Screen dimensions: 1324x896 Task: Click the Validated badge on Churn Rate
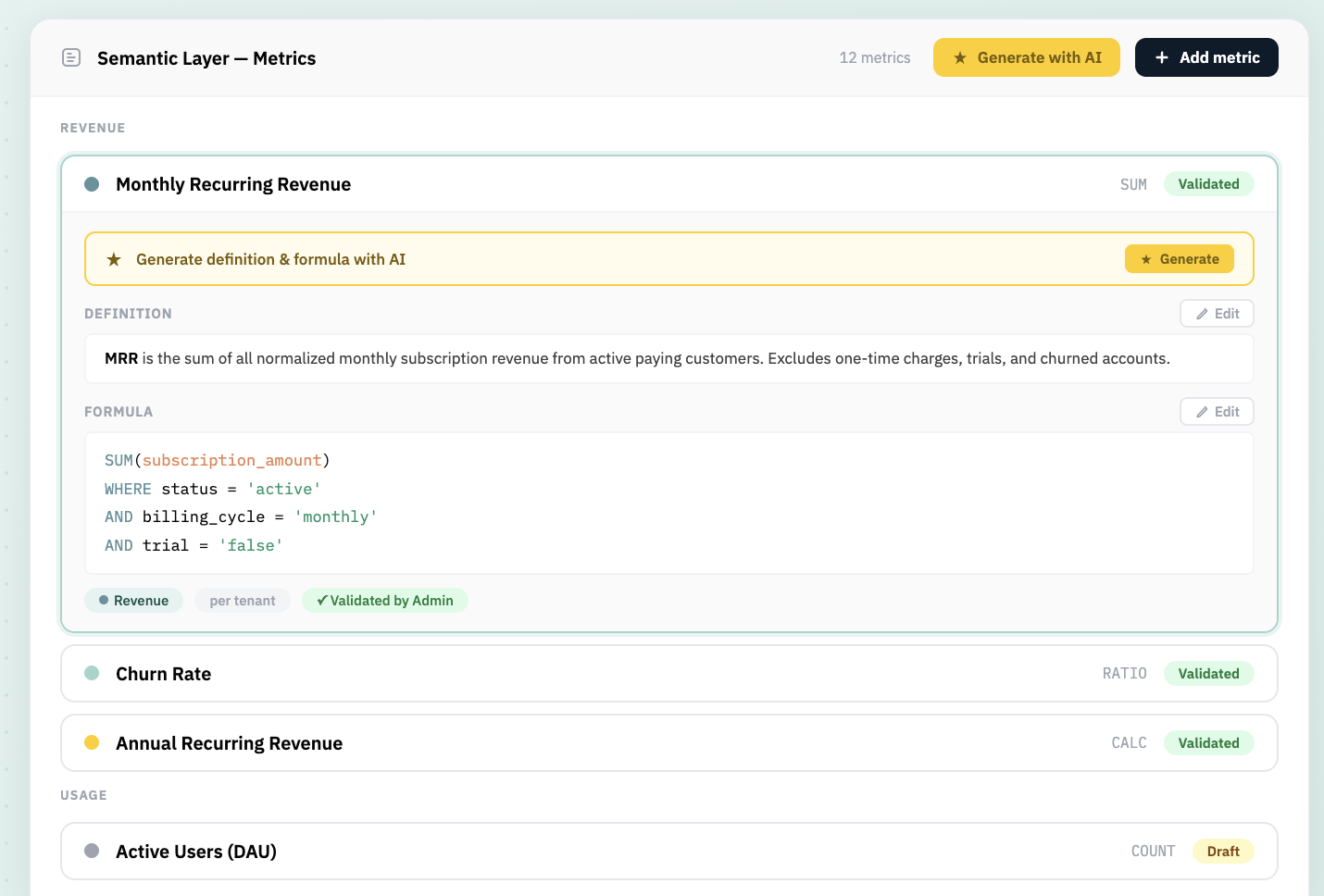(1208, 674)
